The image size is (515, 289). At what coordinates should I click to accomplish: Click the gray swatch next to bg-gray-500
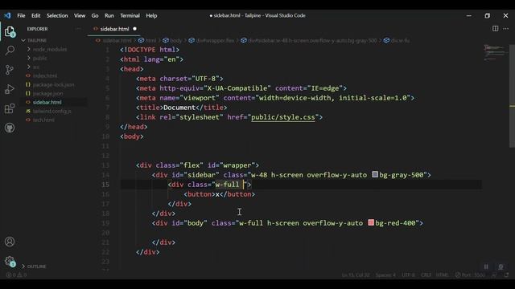[x=375, y=175]
